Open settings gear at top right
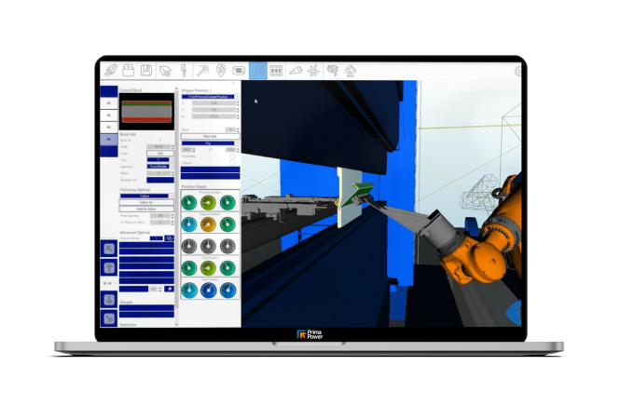The image size is (620, 406). pos(519,70)
